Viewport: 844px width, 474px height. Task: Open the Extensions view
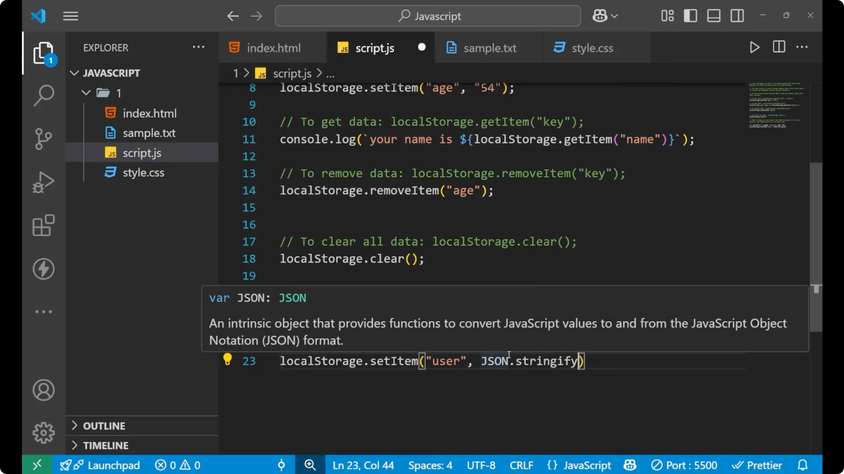43,225
